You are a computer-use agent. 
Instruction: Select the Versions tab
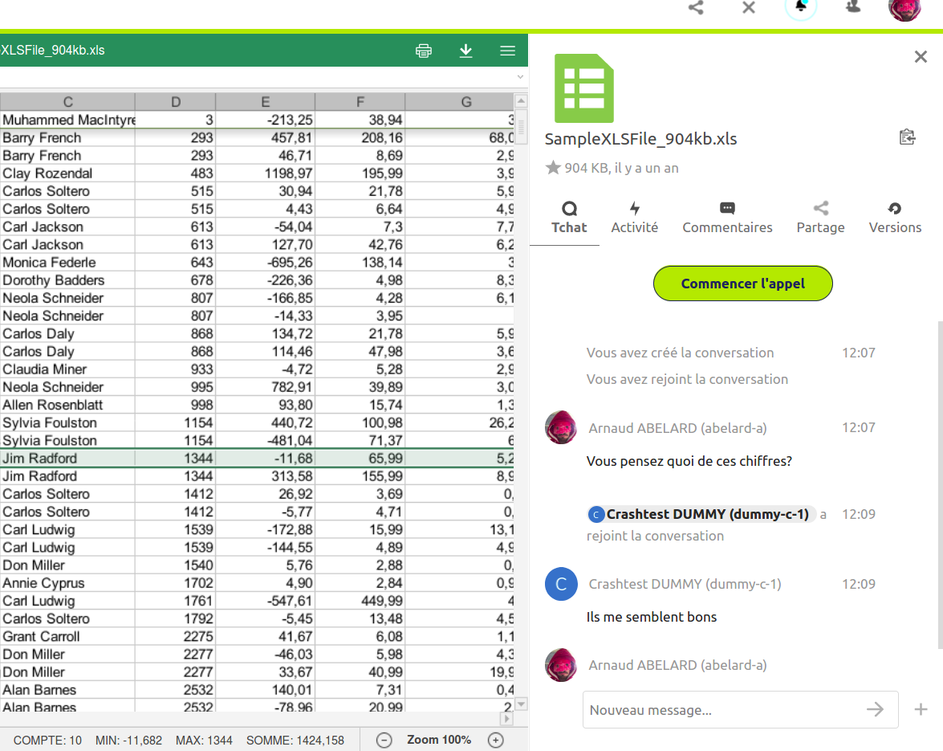[895, 218]
